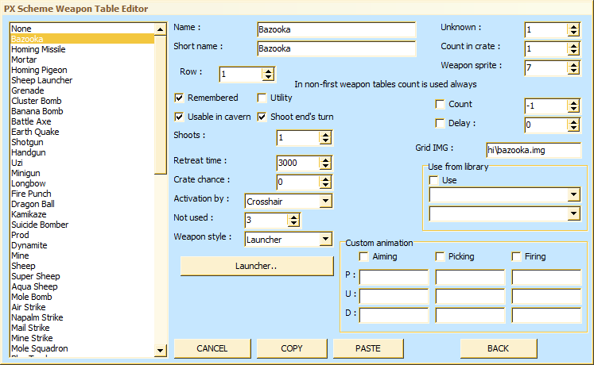Increase the Shoots spinner value
Image resolution: width=594 pixels, height=365 pixels.
325,135
